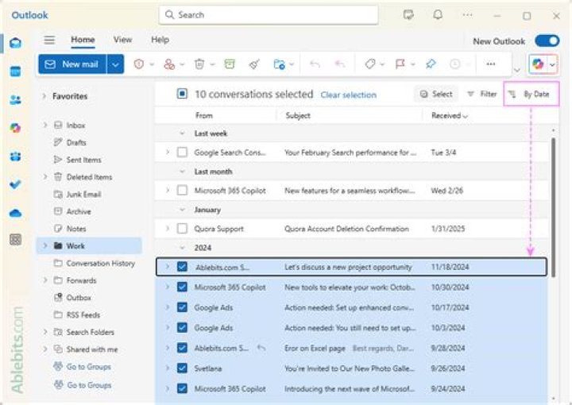Click the Flag icon in ribbon
Viewport: 572px width, 405px height.
(400, 64)
